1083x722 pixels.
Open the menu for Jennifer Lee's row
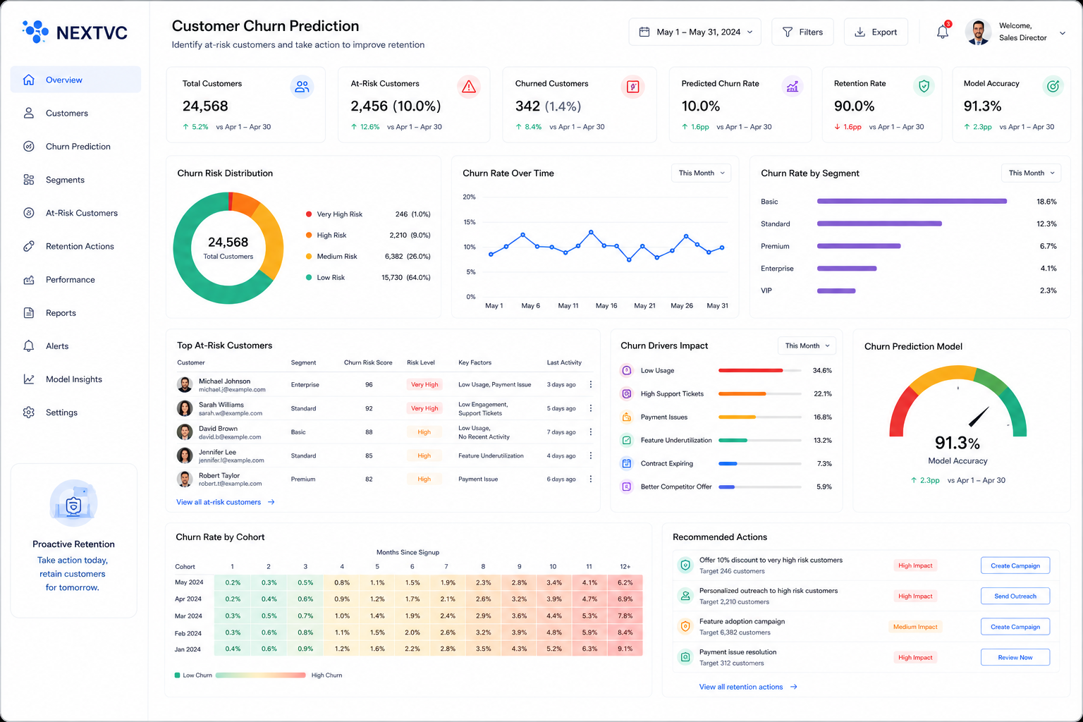591,455
